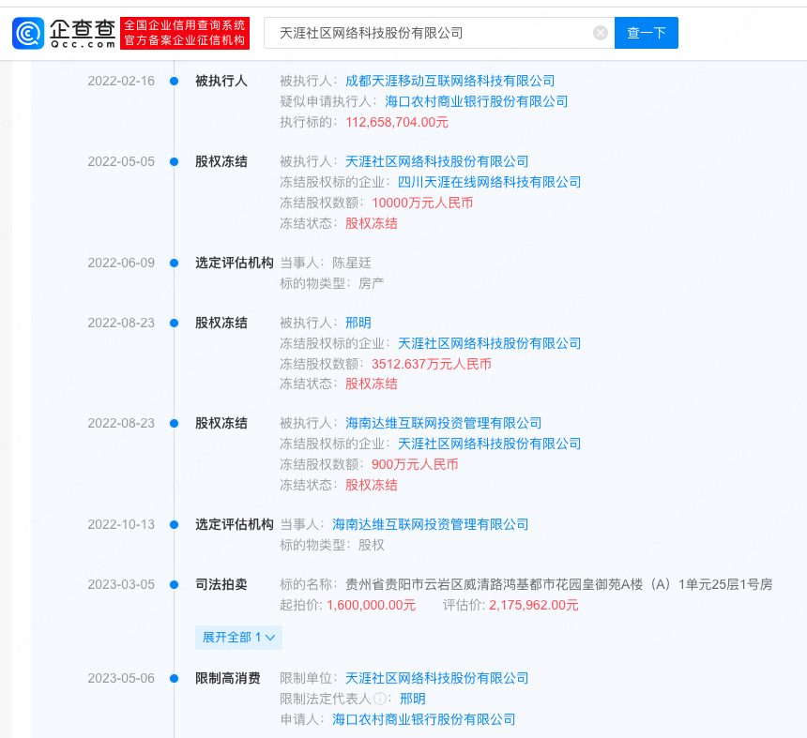Click the 2022-05-05 timeline dot
Viewport: 807px width, 738px height.
point(174,161)
